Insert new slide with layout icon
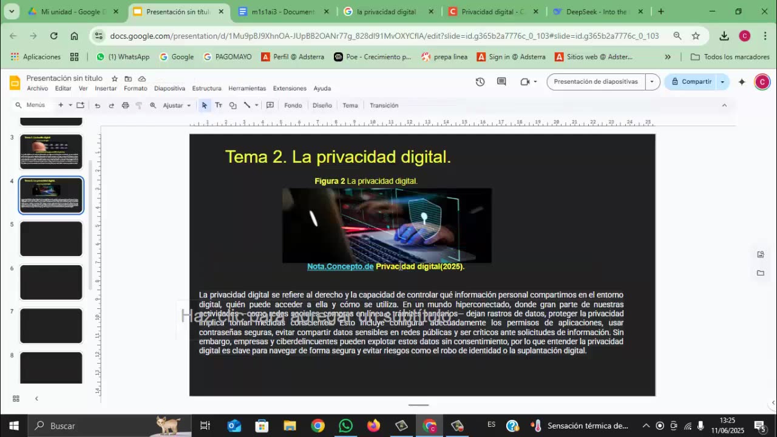The height and width of the screenshot is (437, 777). pos(80,105)
